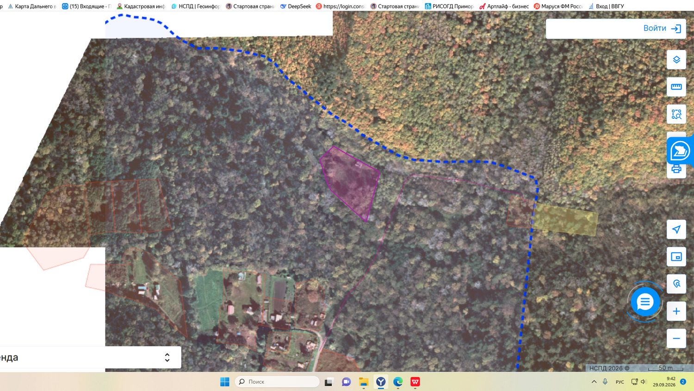This screenshot has width=694, height=391.
Task: Open bookmark Кадастровая инф
Action: 141,6
